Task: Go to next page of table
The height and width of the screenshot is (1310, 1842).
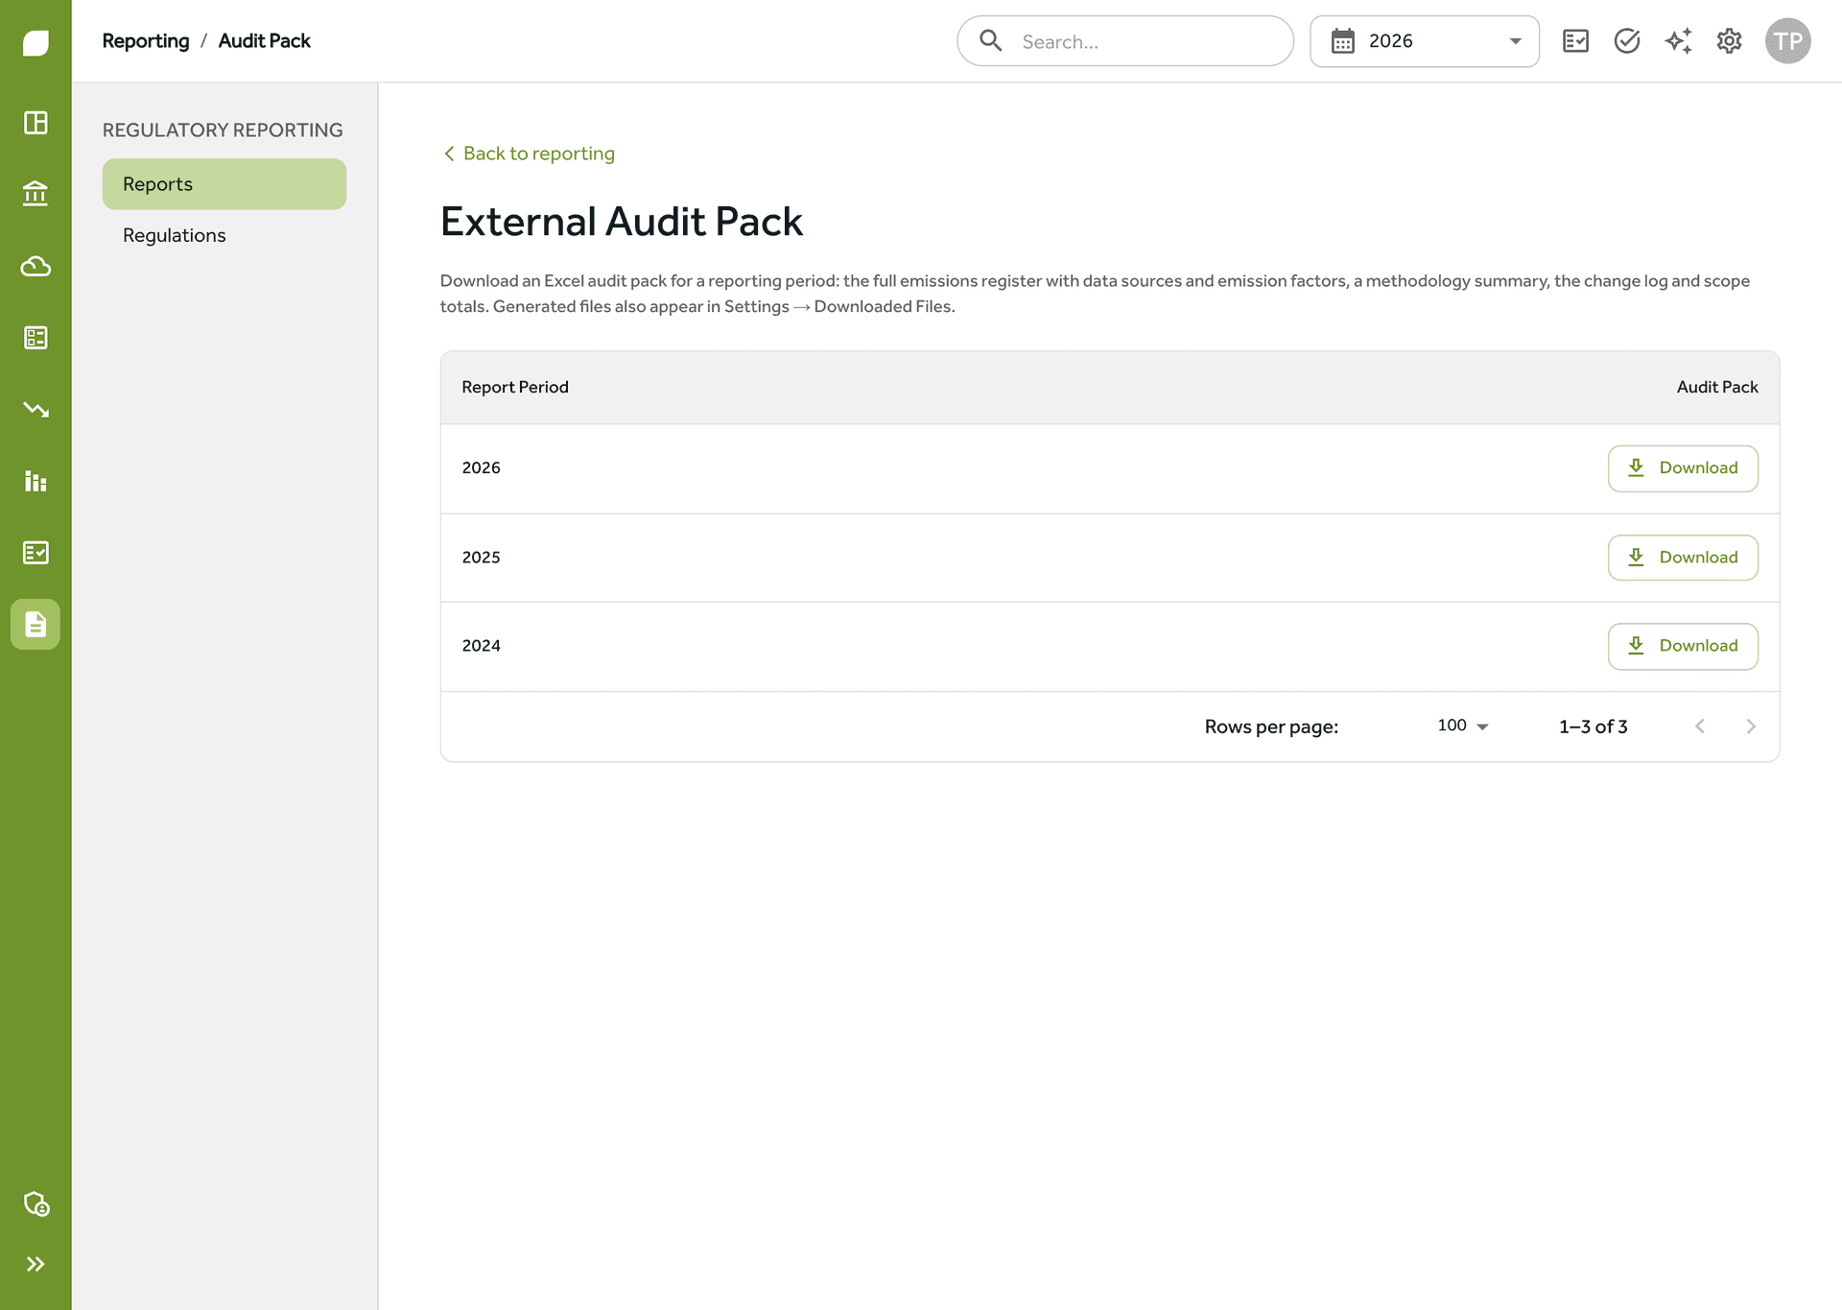Action: click(x=1751, y=726)
